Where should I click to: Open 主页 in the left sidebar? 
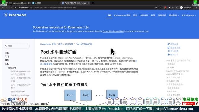tap(7, 53)
